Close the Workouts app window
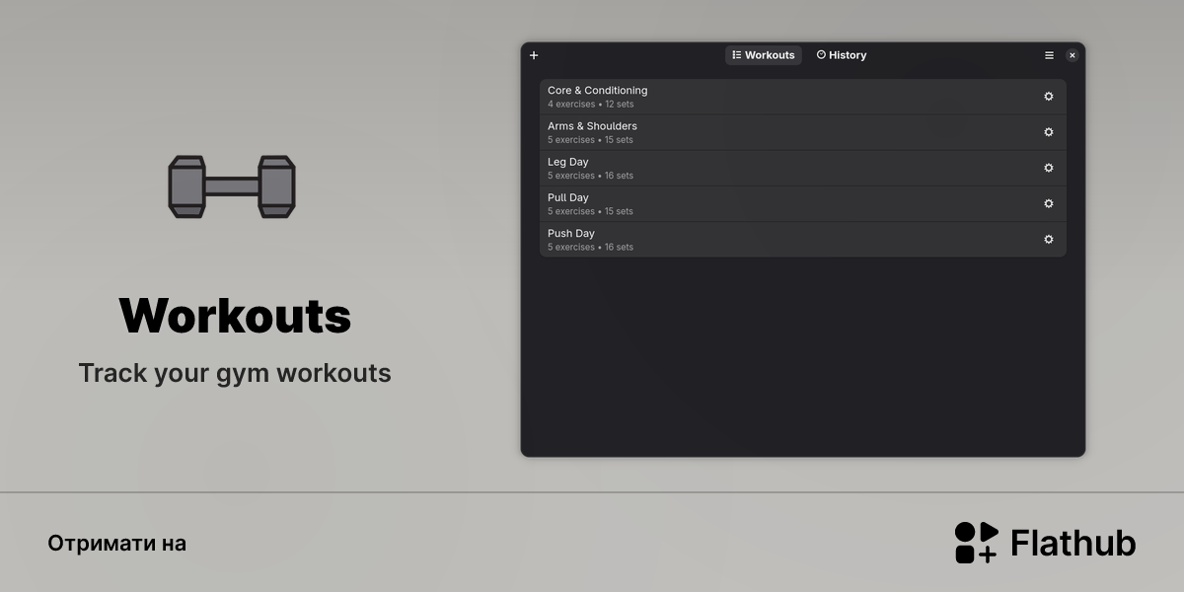This screenshot has width=1184, height=592. pyautogui.click(x=1073, y=55)
